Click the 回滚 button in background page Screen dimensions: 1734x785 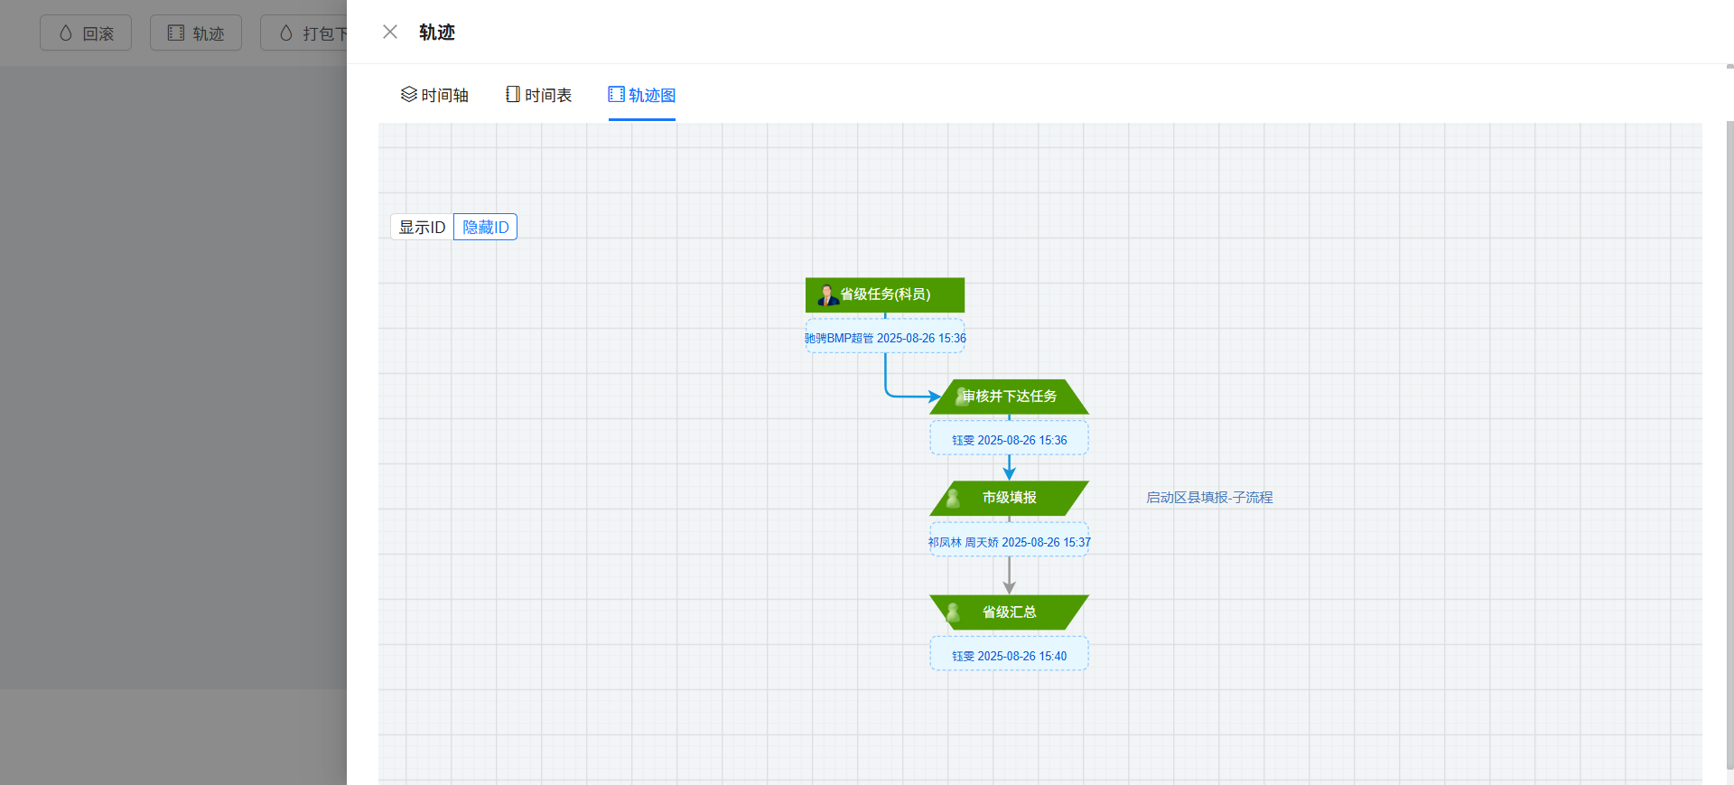86,33
